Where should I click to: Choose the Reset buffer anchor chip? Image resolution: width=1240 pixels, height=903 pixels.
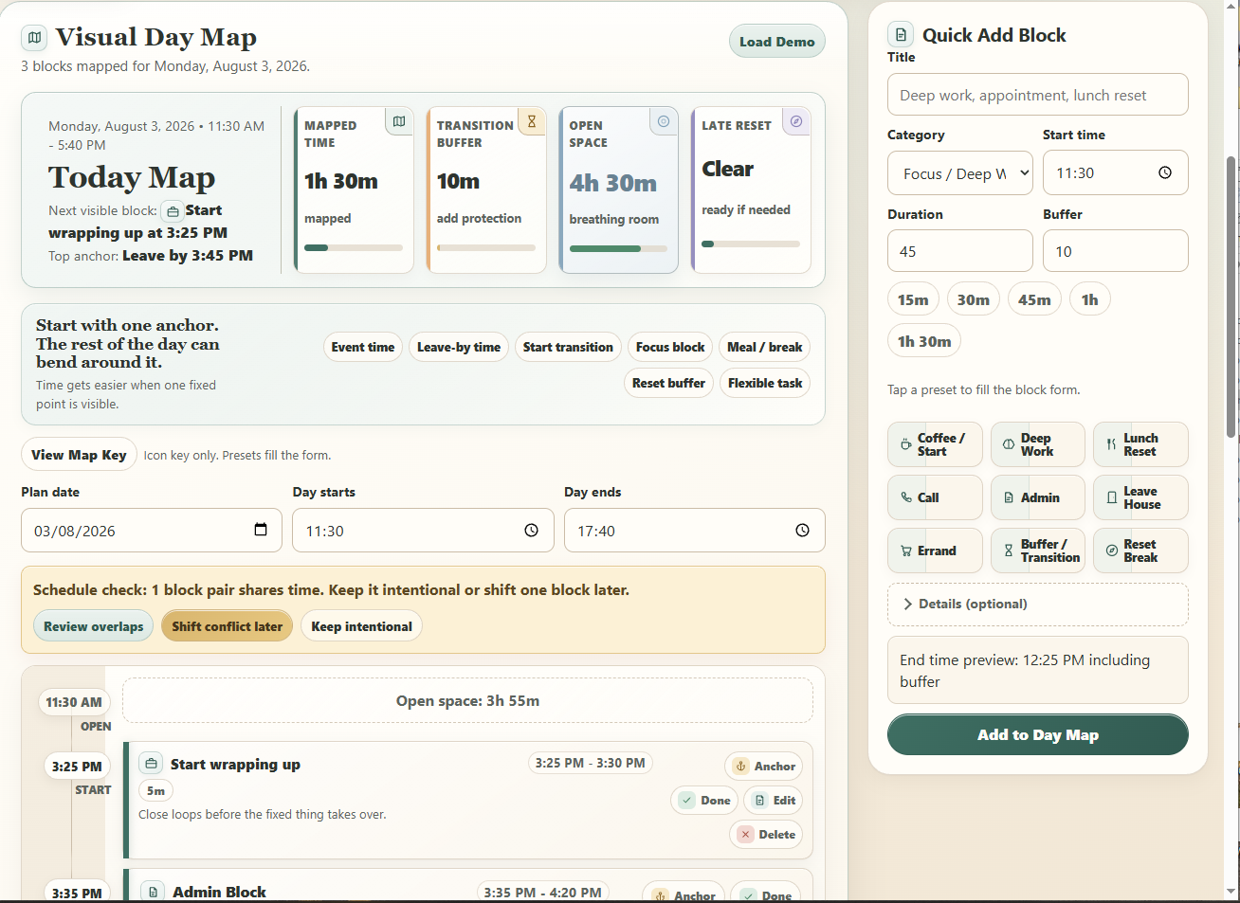[668, 383]
